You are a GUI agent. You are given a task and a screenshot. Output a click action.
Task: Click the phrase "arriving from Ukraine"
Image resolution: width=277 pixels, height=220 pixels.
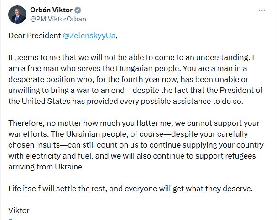coord(47,167)
